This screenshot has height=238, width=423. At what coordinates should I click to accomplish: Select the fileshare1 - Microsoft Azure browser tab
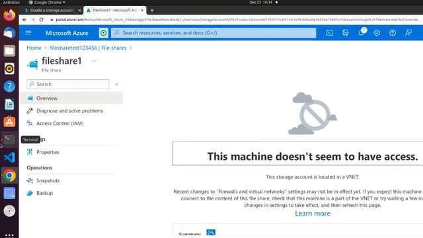click(x=114, y=11)
